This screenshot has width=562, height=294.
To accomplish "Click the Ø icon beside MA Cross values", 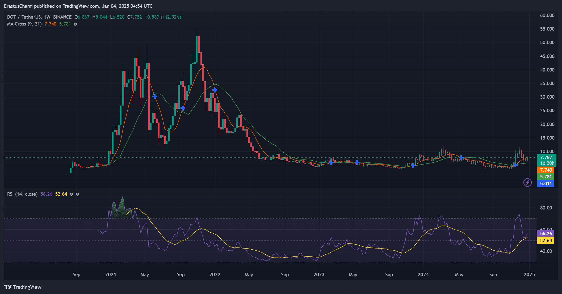I will [75, 24].
